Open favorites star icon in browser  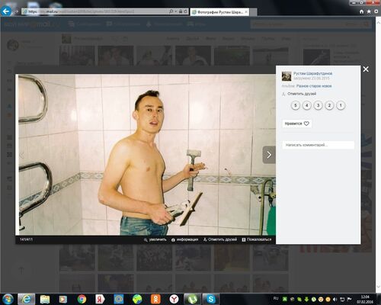pyautogui.click(x=369, y=11)
